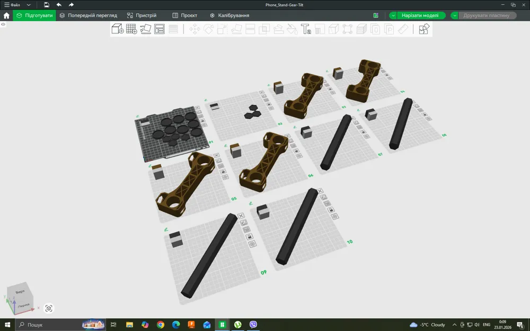The image size is (530, 331).
Task: Click the Undo arrow icon
Action: [59, 5]
